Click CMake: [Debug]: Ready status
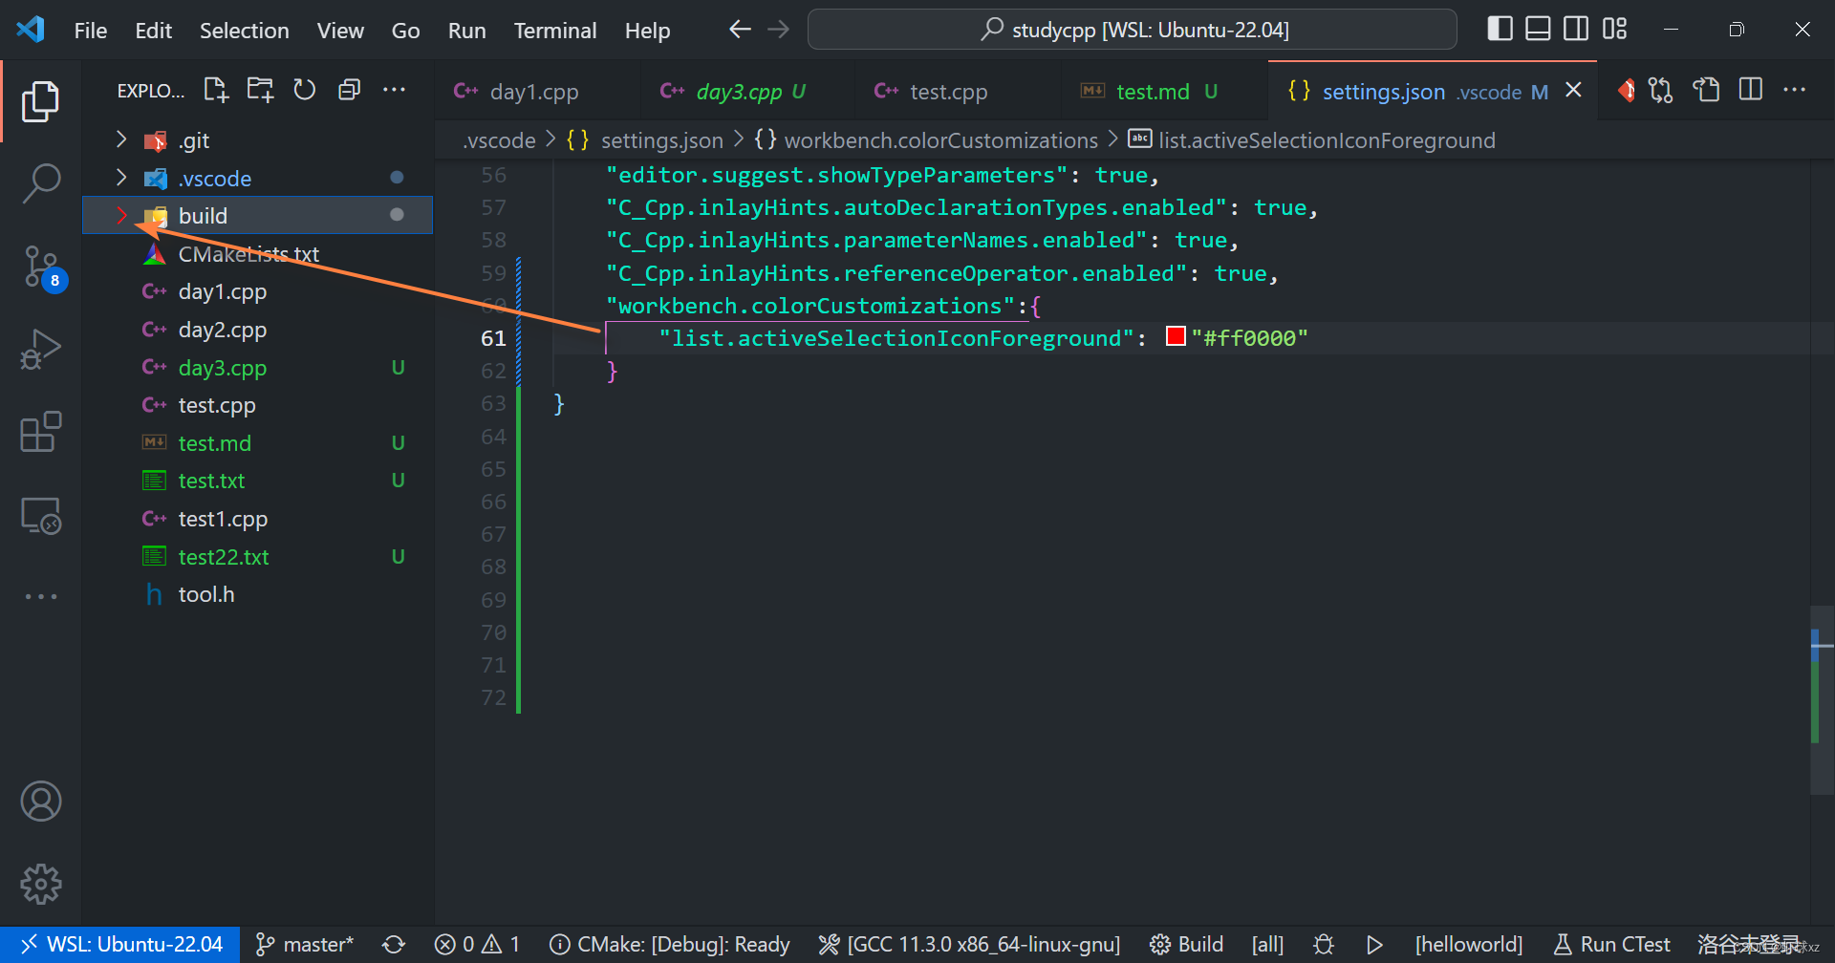This screenshot has width=1835, height=963. pos(670,945)
